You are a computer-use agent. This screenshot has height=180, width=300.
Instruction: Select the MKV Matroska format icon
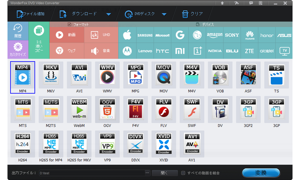(51, 75)
